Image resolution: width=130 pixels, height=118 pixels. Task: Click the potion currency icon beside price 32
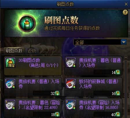[57, 93]
